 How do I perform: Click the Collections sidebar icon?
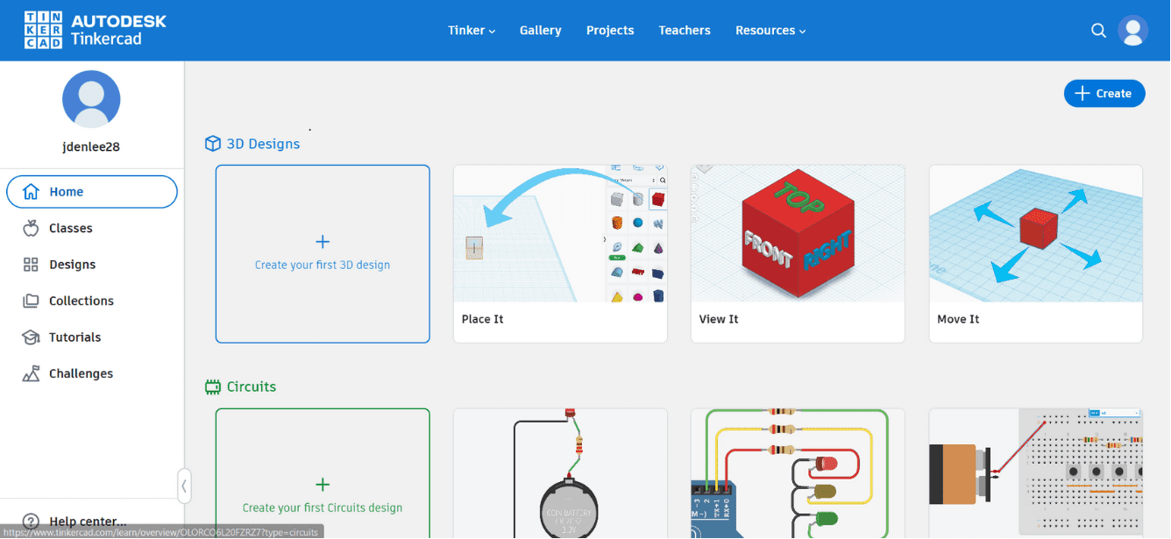tap(29, 301)
